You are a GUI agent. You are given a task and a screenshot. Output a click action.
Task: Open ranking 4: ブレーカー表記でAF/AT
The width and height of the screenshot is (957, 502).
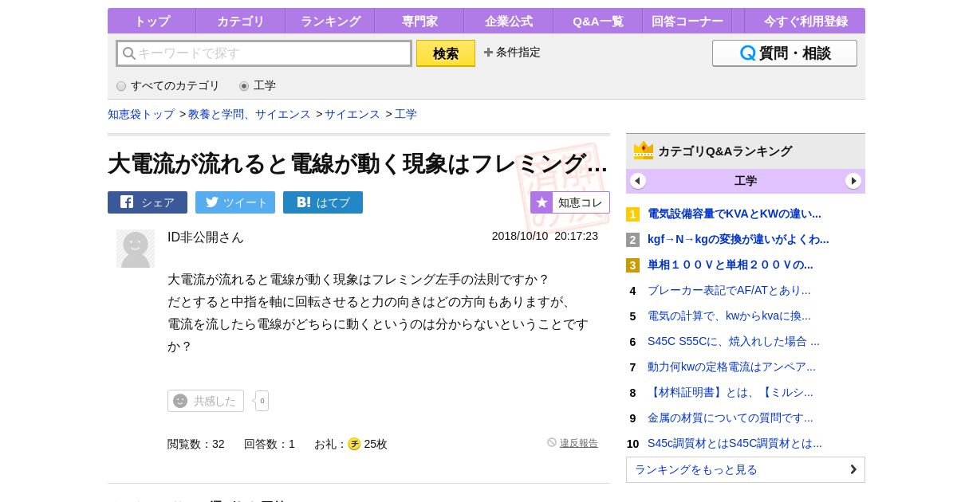729,290
